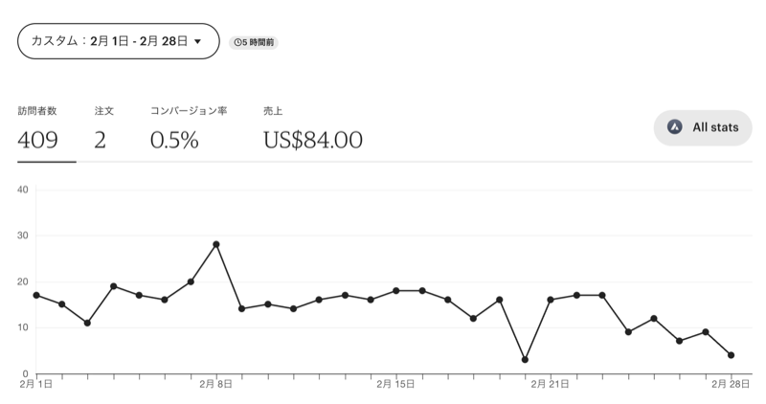Select the first data point at 2月 1日
Viewport: 766px width, 404px height.
35,295
